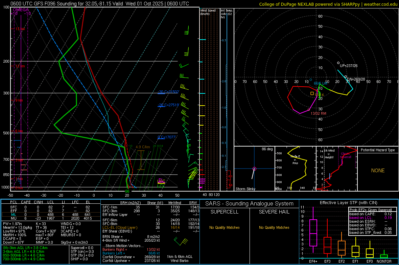This screenshot has height=265, width=399.
Task: Click the "-20 C=27519'" isotherm height label
Action: tap(168, 105)
